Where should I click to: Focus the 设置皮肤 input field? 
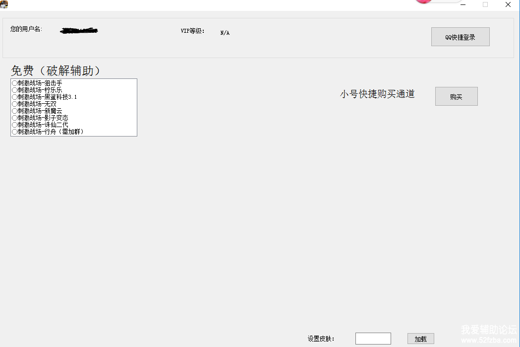[x=373, y=339]
